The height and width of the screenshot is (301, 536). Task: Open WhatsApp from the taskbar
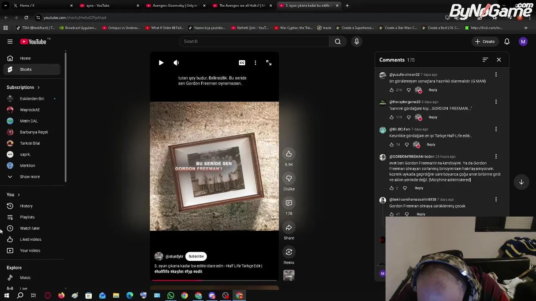click(171, 296)
